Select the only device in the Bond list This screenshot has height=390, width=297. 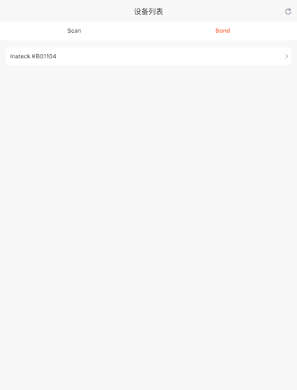click(148, 56)
